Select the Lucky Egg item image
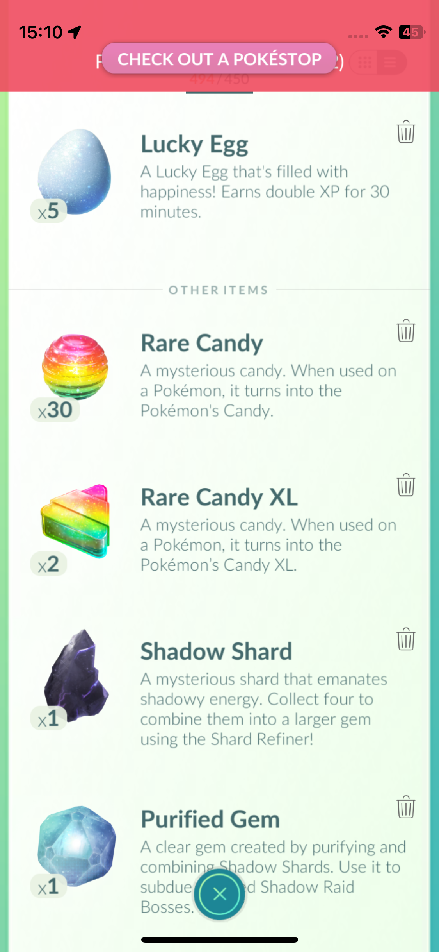The image size is (439, 952). click(75, 172)
